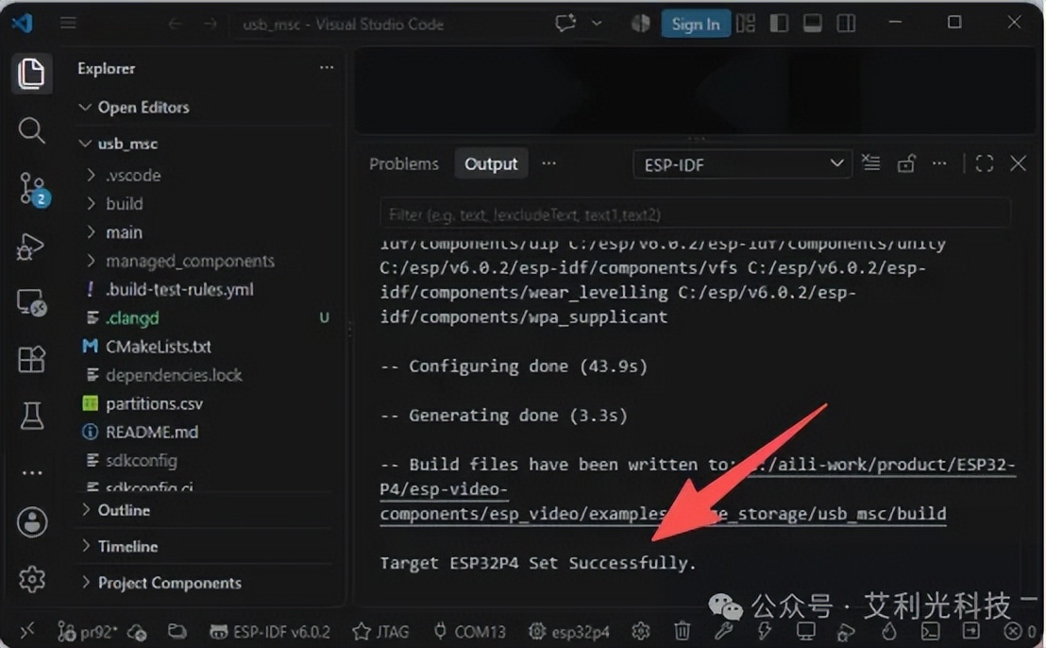Open the Search view in the activity bar
This screenshot has width=1046, height=648.
click(x=31, y=130)
